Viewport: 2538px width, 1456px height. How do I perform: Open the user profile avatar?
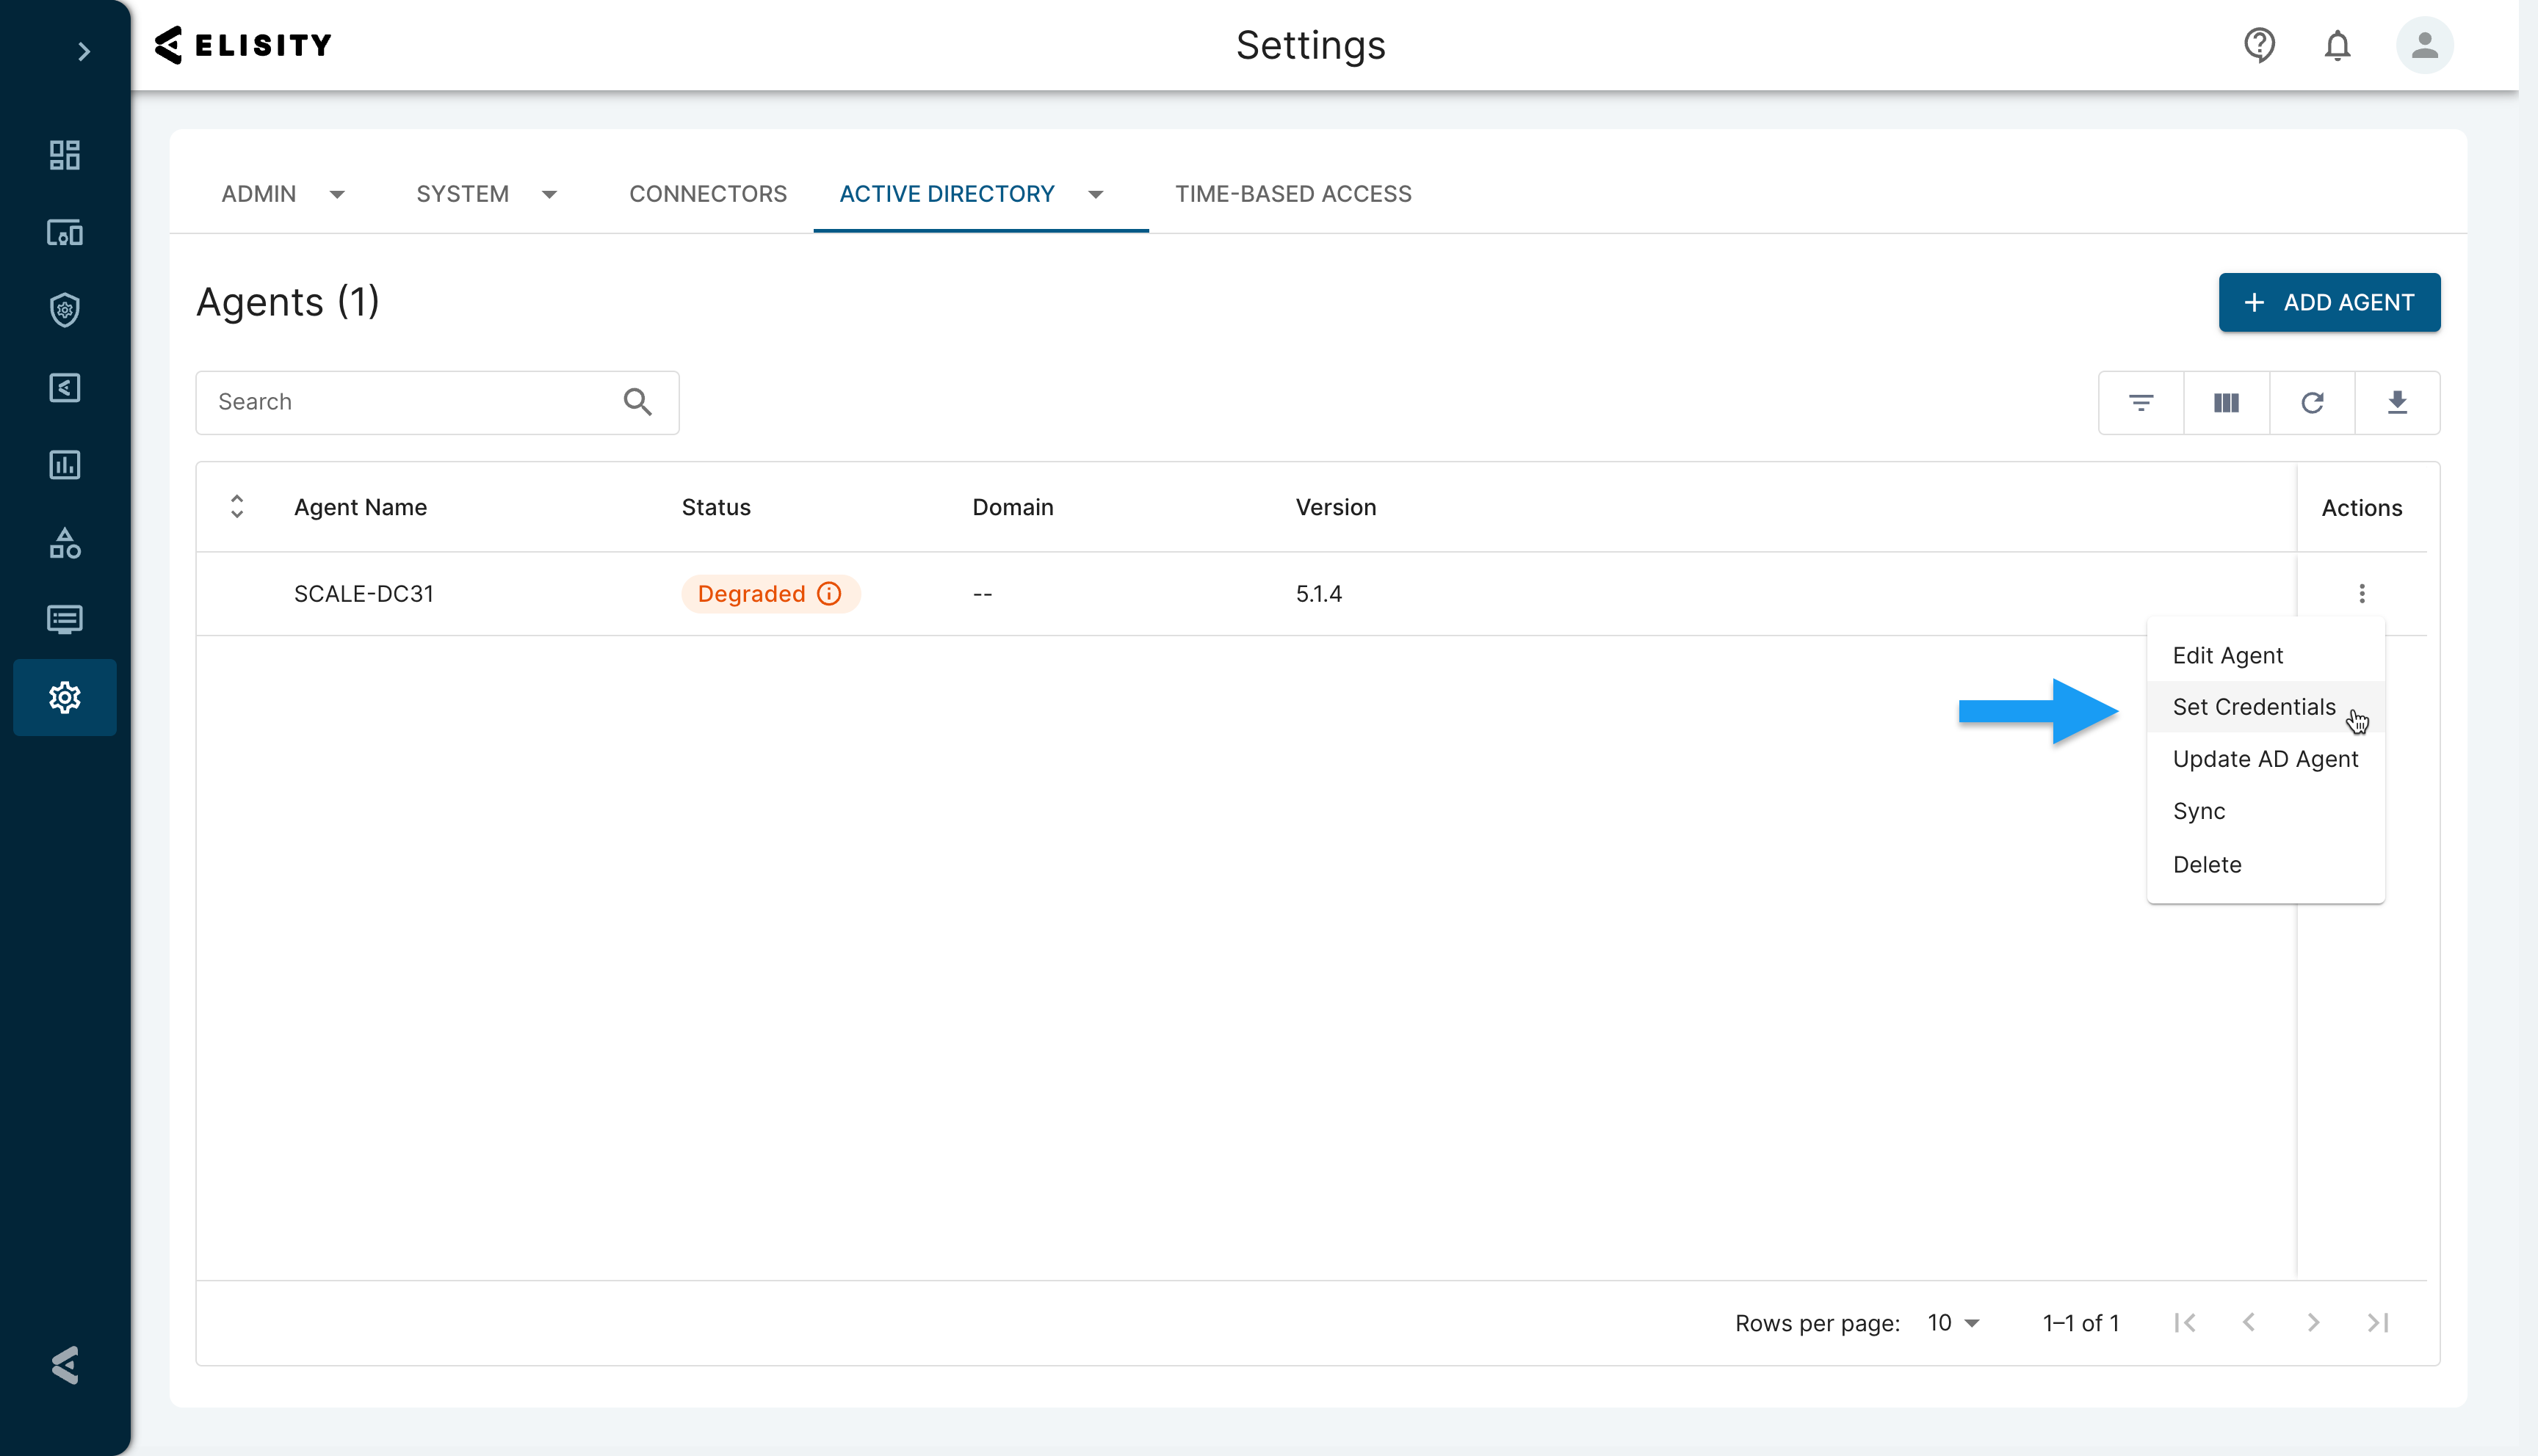[2425, 45]
